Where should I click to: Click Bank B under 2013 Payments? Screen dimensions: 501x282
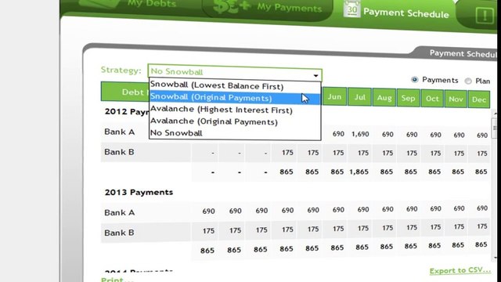click(x=119, y=233)
